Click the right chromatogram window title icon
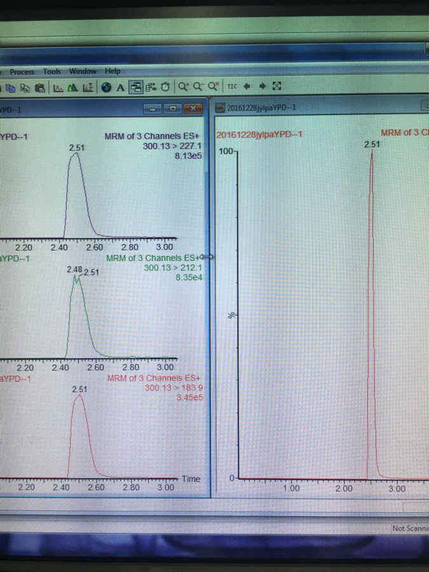This screenshot has width=429, height=572. click(220, 107)
